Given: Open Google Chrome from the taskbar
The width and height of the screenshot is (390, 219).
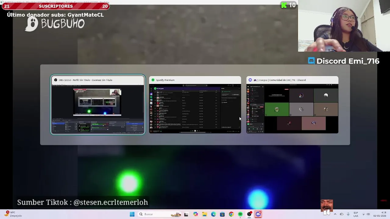Looking at the screenshot, I should 231,214.
